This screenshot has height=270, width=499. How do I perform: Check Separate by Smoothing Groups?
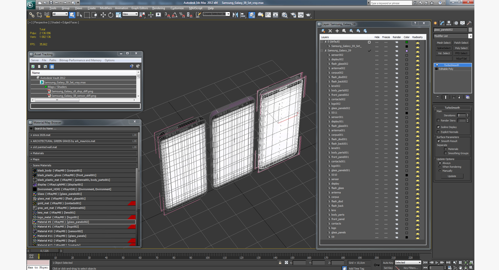(445, 153)
